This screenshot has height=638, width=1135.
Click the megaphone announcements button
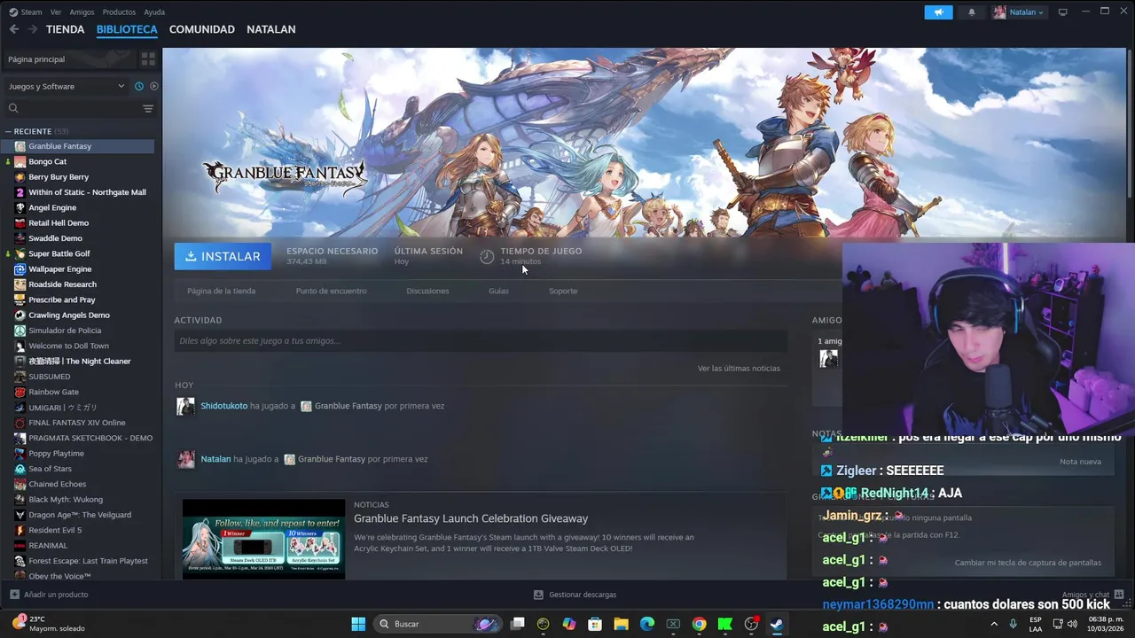pyautogui.click(x=938, y=12)
